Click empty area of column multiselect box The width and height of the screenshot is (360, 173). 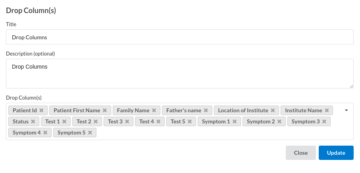click(x=222, y=133)
